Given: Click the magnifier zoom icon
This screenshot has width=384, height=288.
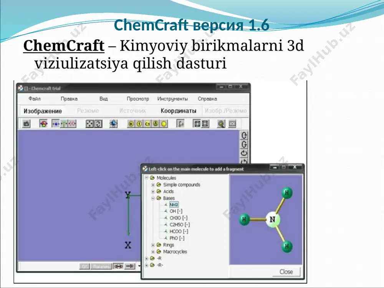Looking at the screenshot, I should [221, 124].
